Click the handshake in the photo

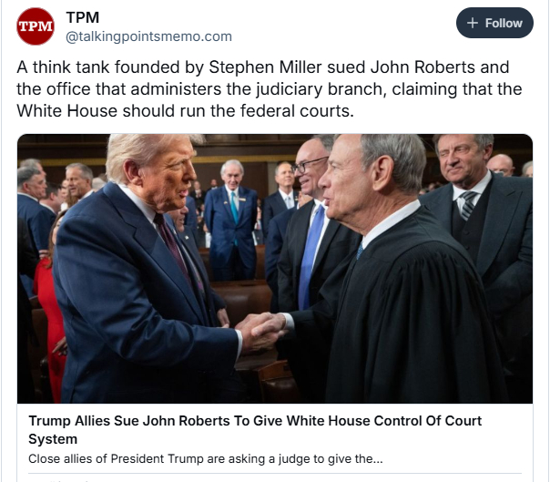coord(258,326)
